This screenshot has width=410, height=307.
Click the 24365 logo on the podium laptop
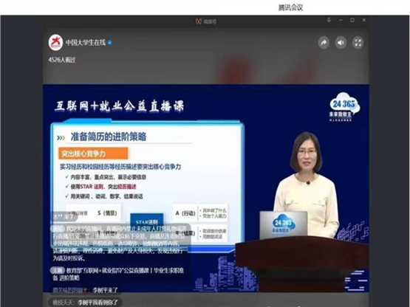(284, 224)
